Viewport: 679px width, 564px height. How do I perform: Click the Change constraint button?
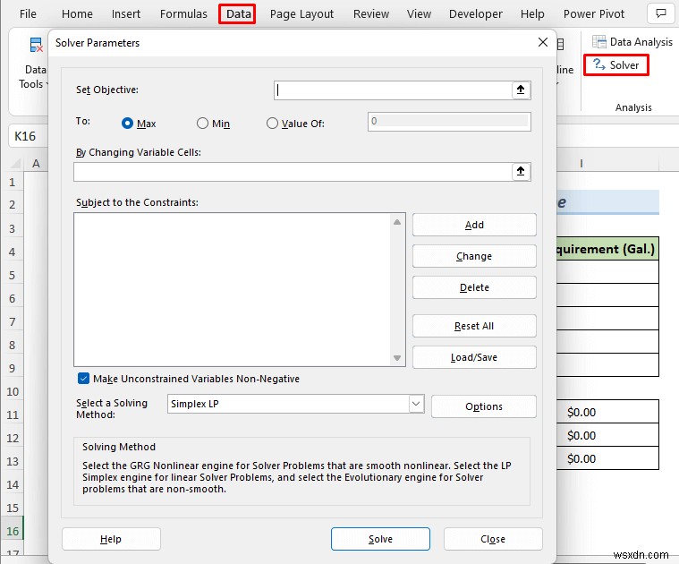click(474, 256)
